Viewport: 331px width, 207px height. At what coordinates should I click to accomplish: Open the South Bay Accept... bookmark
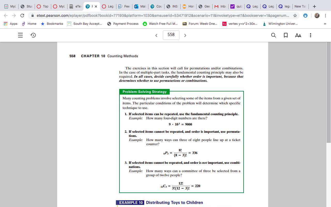click(85, 24)
